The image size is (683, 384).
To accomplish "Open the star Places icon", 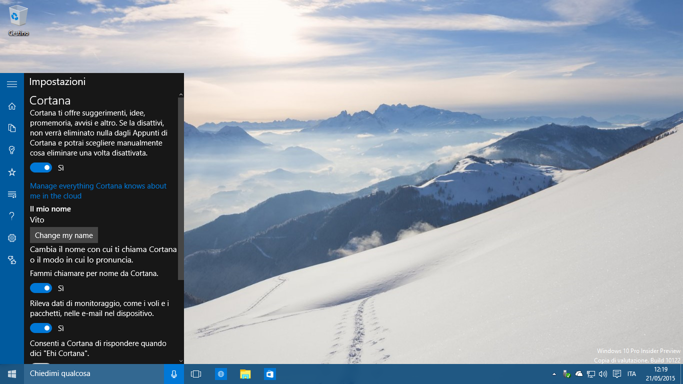I will click(12, 172).
